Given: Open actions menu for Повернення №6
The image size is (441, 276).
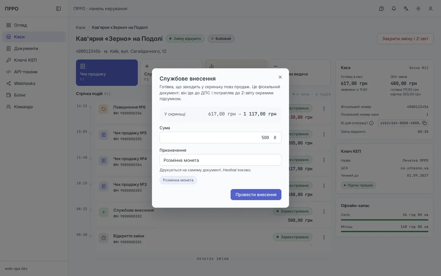Looking at the screenshot, I should pos(324,108).
